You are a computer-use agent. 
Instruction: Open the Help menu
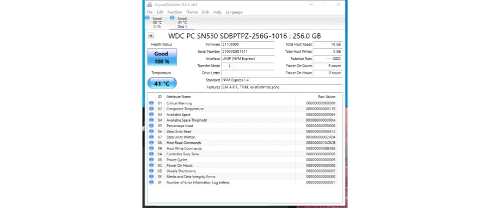[217, 12]
